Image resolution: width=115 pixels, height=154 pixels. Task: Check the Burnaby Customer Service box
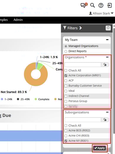click(66, 86)
